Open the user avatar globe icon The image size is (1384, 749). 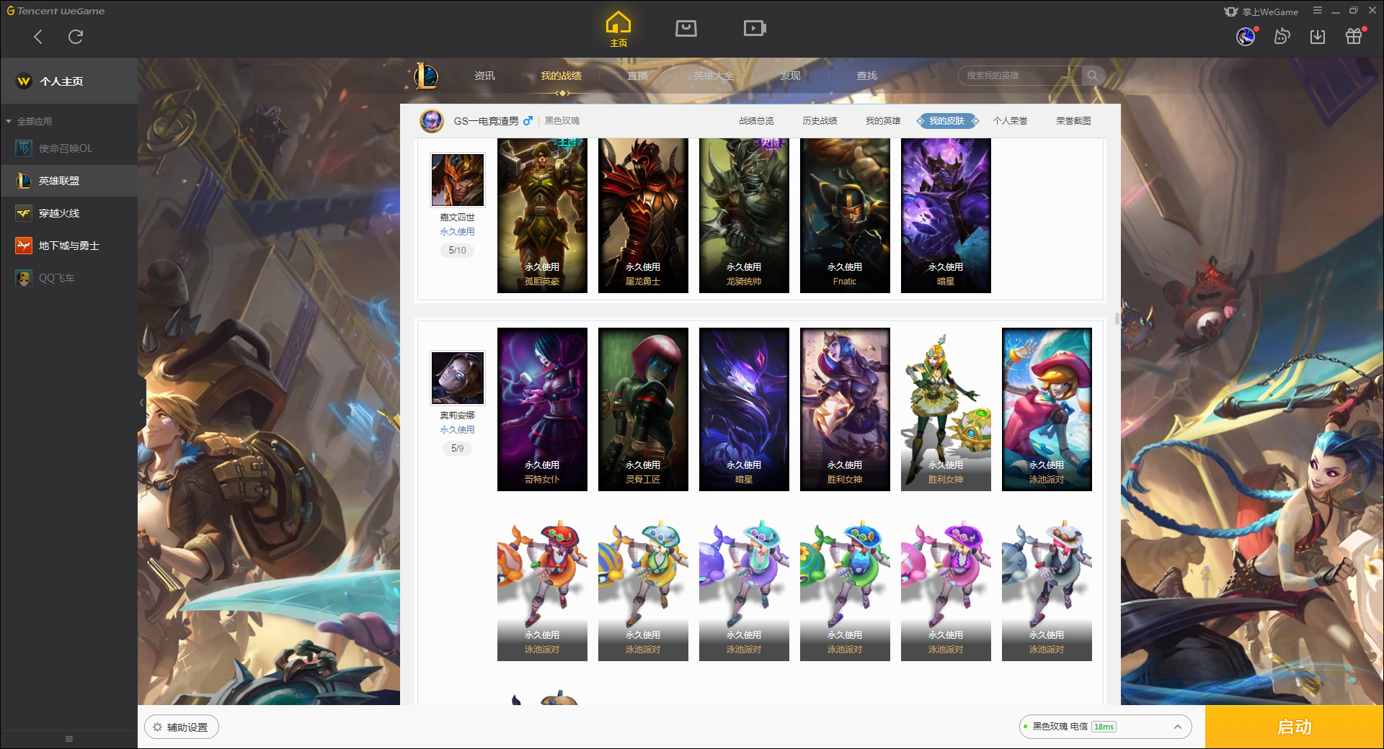1246,36
